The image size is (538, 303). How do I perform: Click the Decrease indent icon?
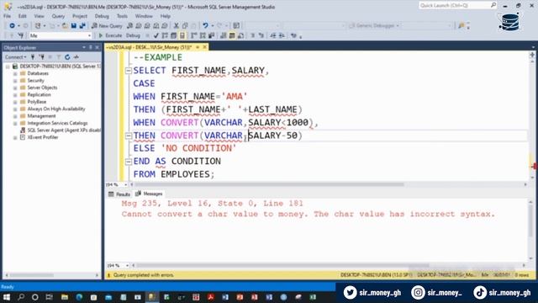click(273, 35)
